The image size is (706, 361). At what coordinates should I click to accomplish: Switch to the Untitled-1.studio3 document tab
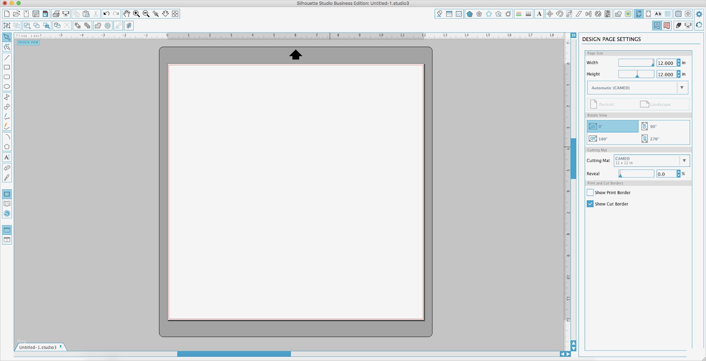click(x=38, y=347)
